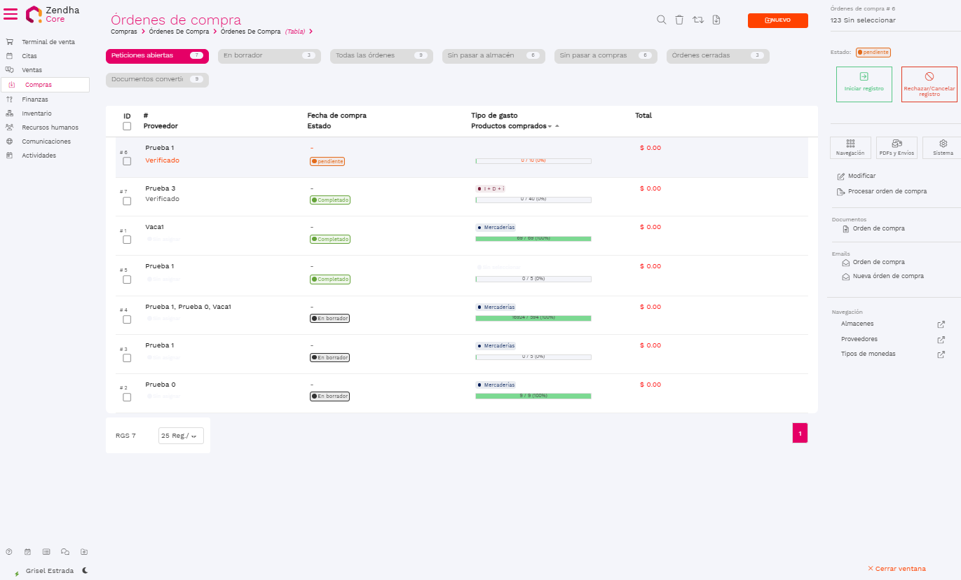The image size is (961, 580).
Task: Tick the checkbox for order #7
Action: tap(127, 201)
